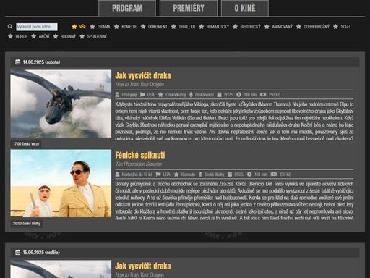The height and width of the screenshot is (278, 370).
Task: Click the person icon beside Nevhodné do 12 let
Action: click(x=117, y=174)
